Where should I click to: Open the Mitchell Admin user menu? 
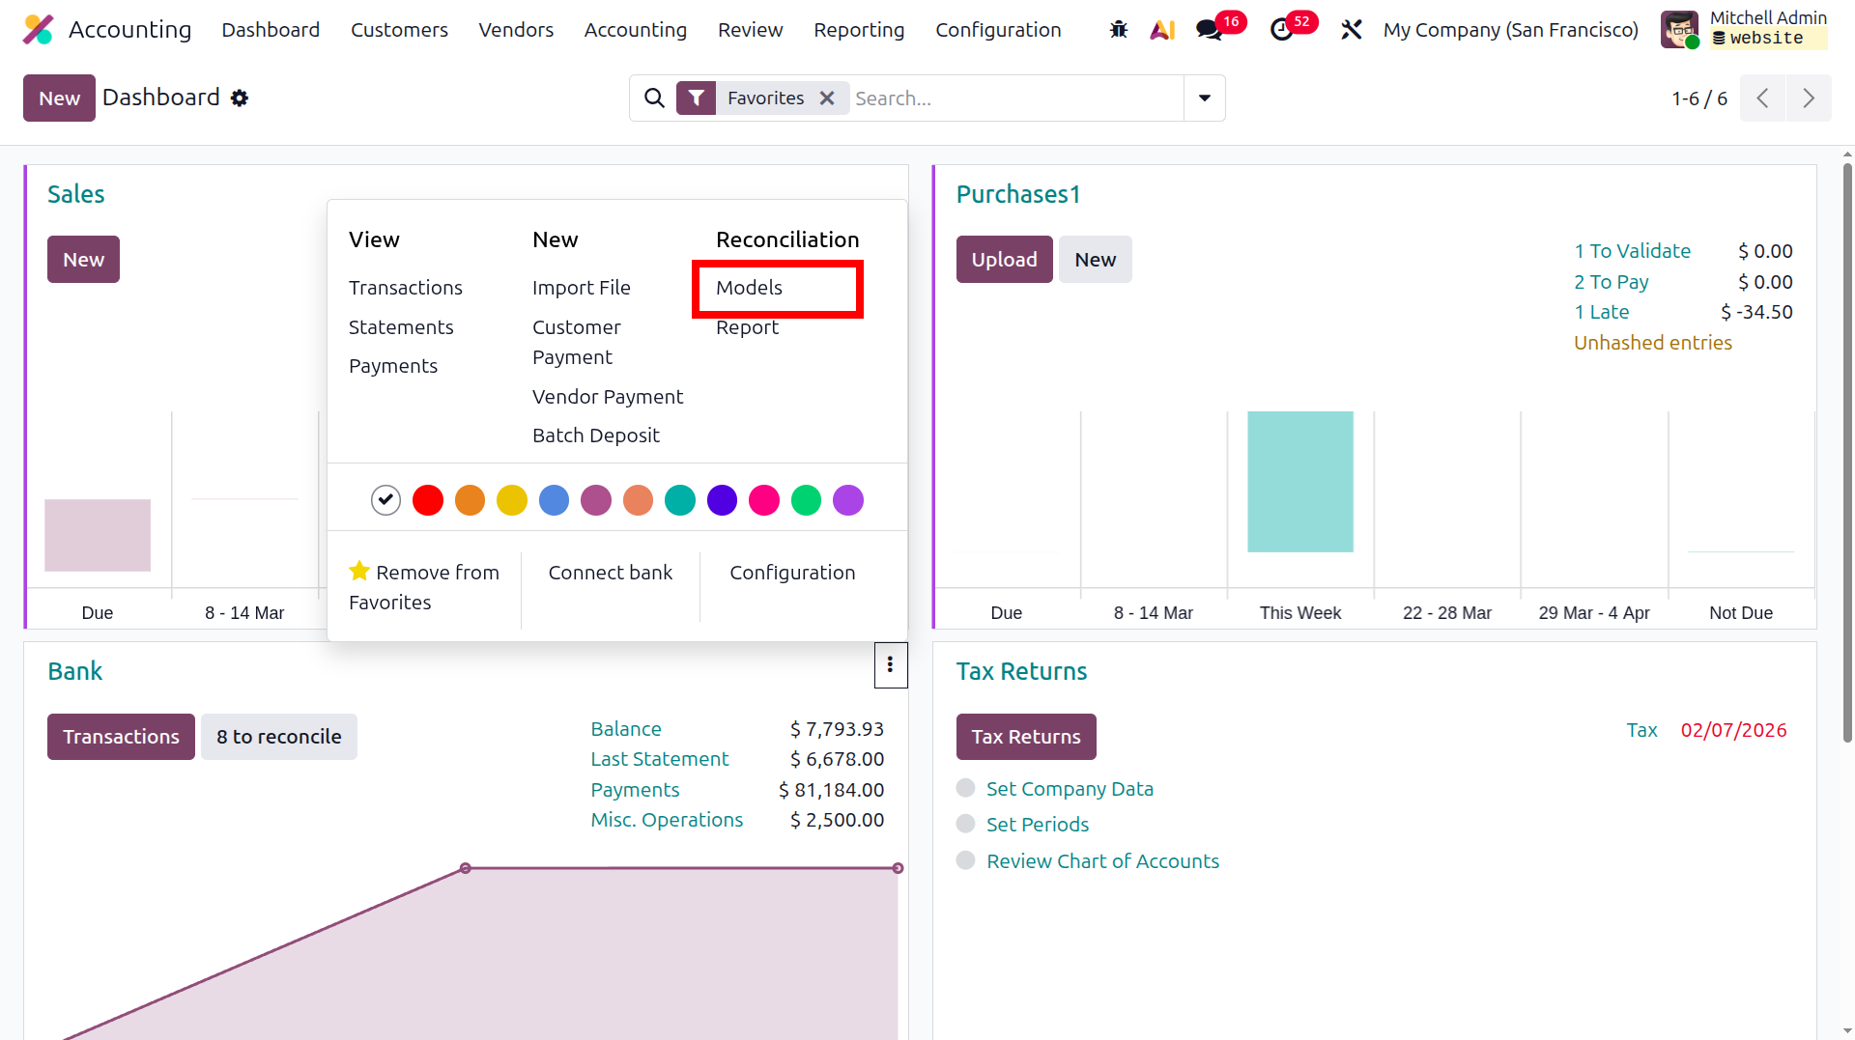tap(1744, 29)
